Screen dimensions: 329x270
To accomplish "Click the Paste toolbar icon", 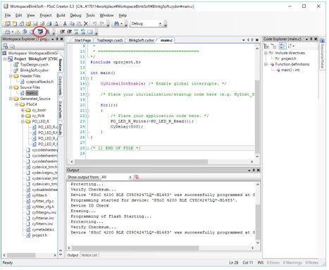I will point(79,23).
